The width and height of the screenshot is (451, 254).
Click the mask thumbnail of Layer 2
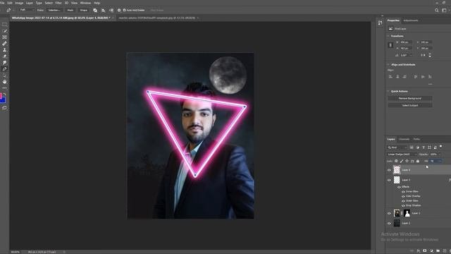click(407, 213)
